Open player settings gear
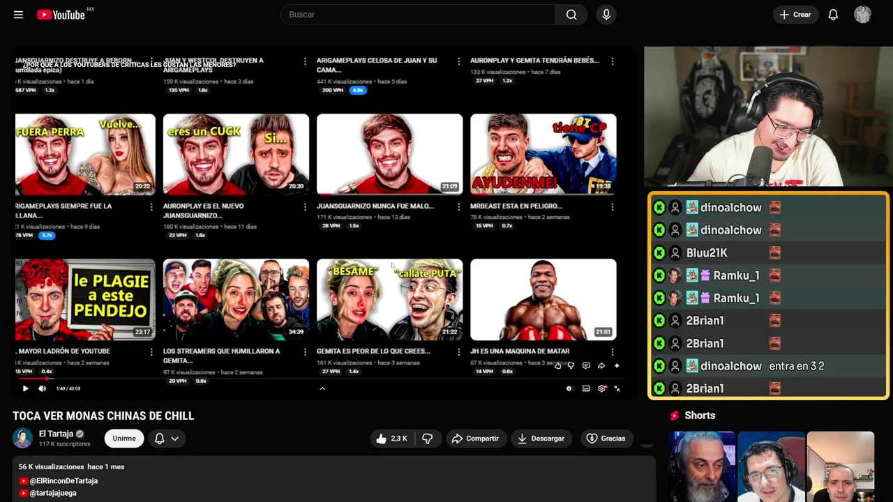The height and width of the screenshot is (502, 893). pyautogui.click(x=602, y=388)
